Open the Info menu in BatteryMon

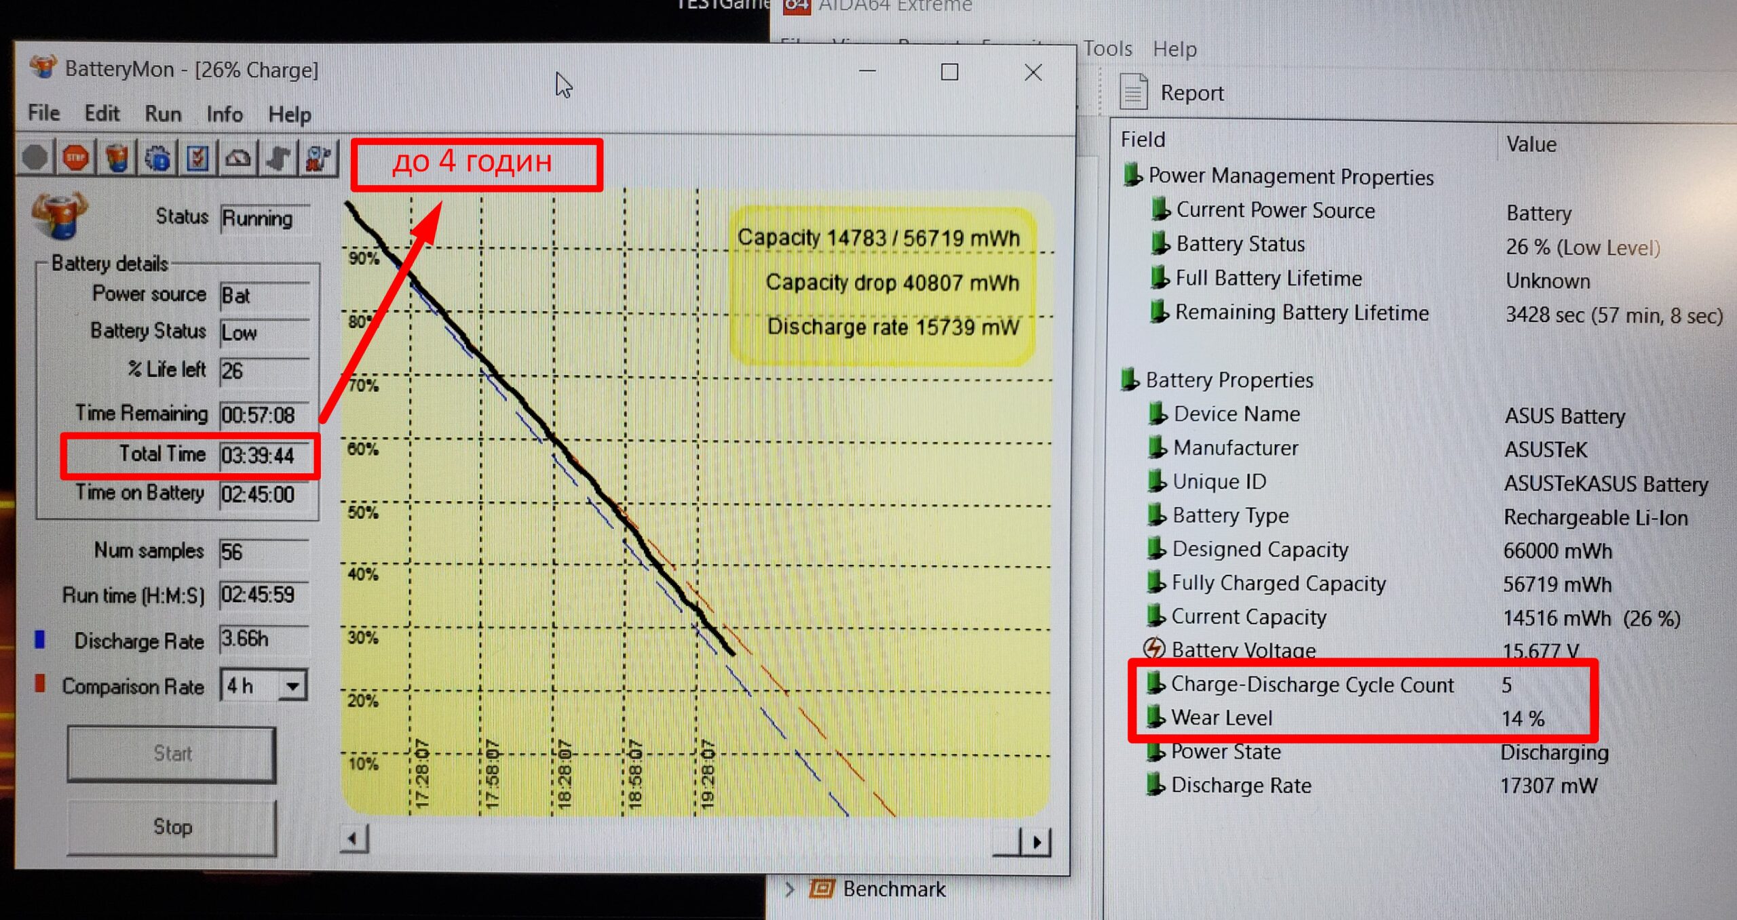tap(225, 114)
